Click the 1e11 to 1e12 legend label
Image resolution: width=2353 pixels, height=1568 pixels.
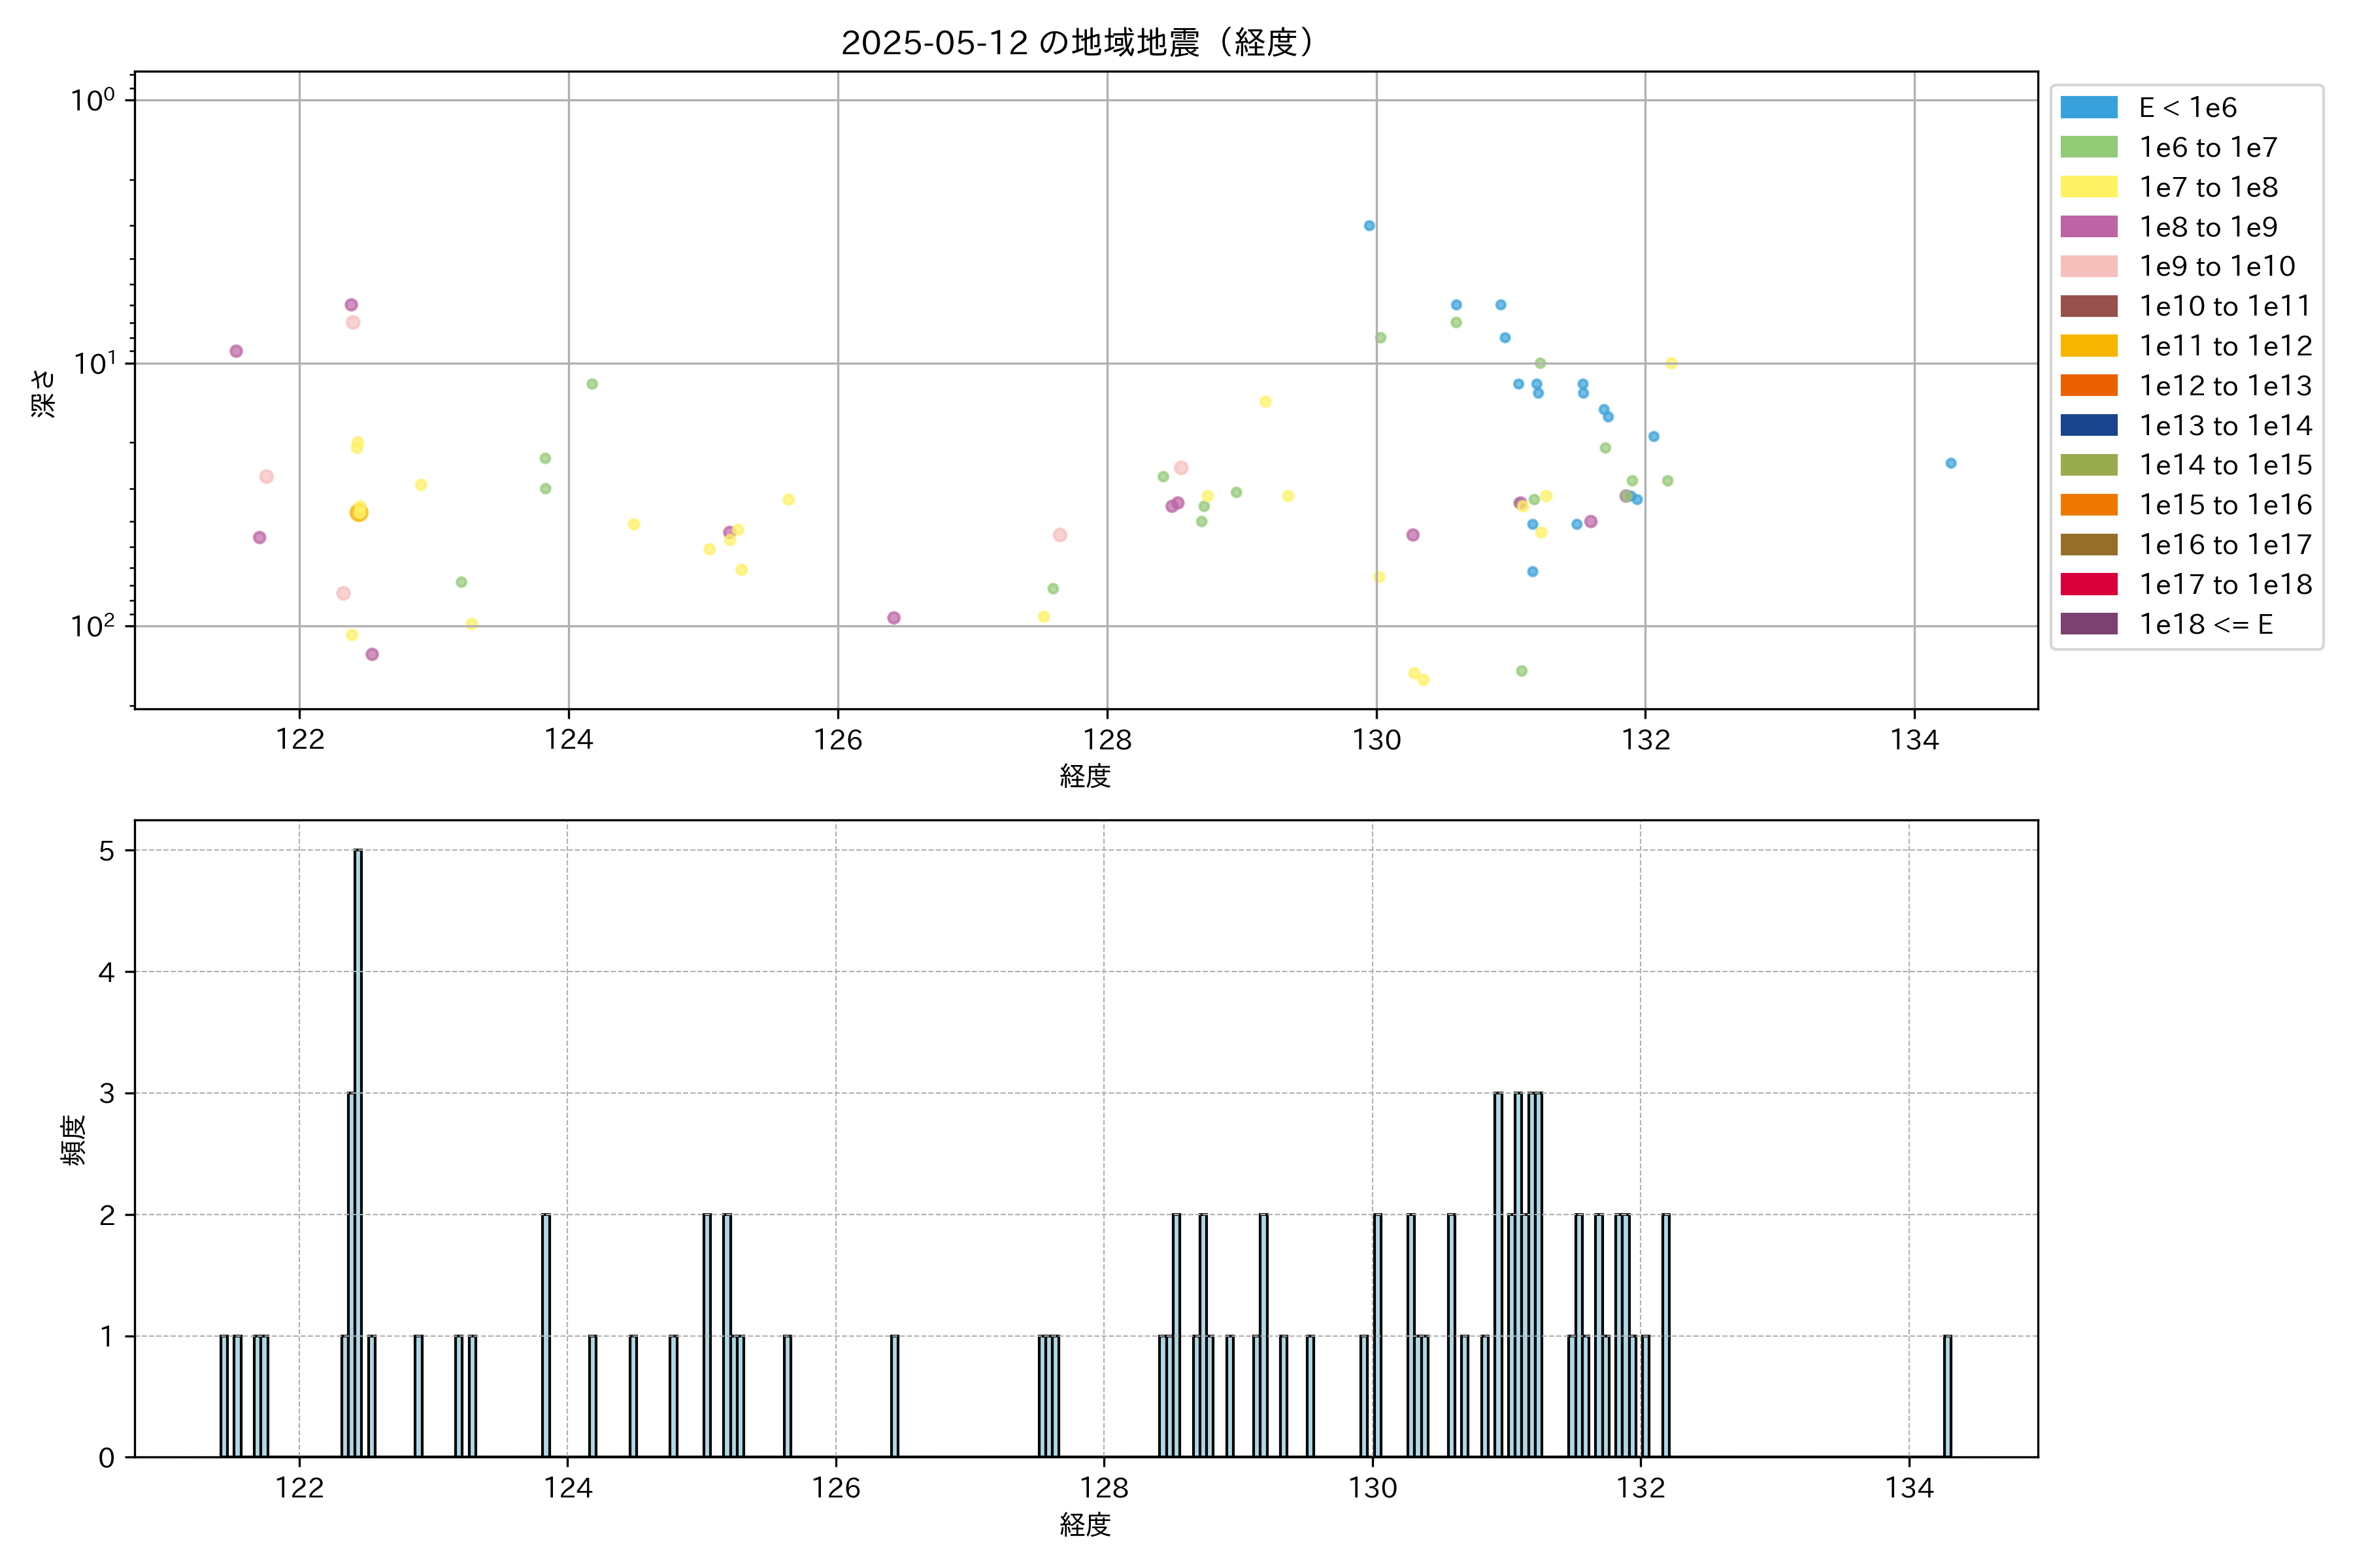2225,346
